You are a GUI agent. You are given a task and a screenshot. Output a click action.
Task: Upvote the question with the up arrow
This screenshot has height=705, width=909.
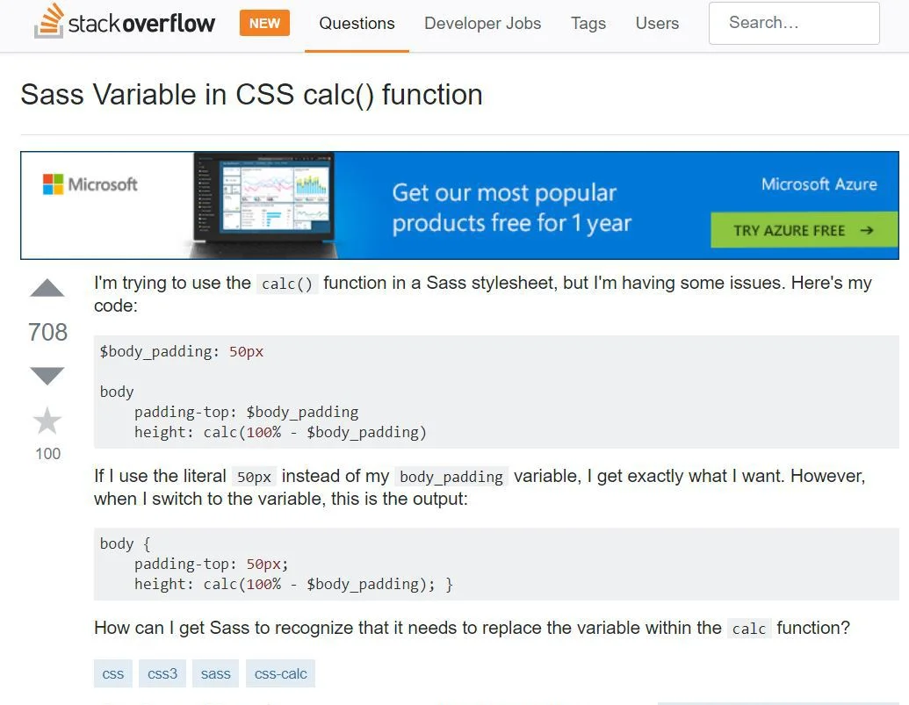coord(47,288)
